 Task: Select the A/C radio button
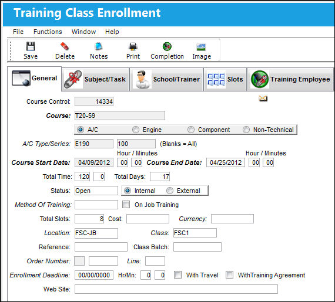point(81,130)
